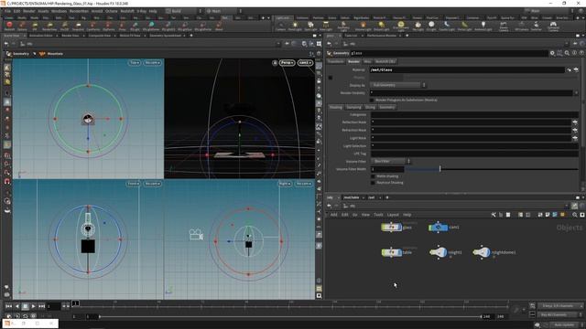This screenshot has height=329, width=586.
Task: Open the Display As dropdown
Action: 397,85
